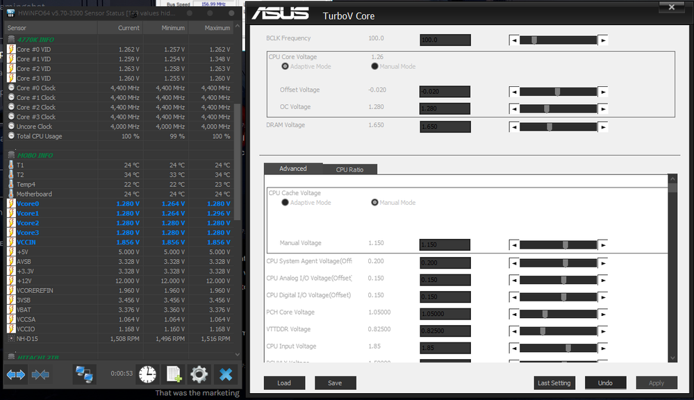Click the CPU Digital I/O Voltage slider handle

(563, 297)
